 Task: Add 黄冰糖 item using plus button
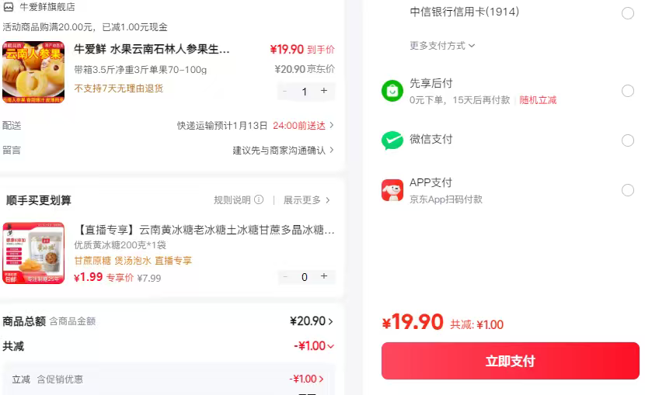click(324, 276)
